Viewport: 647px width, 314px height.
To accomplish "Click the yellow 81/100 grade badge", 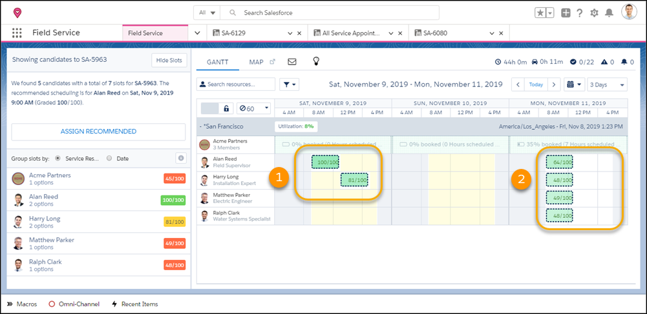I will [175, 222].
